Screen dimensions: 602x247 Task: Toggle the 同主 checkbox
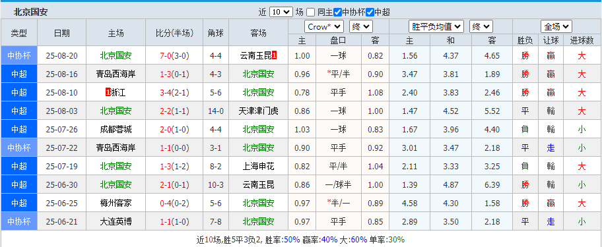tap(311, 13)
